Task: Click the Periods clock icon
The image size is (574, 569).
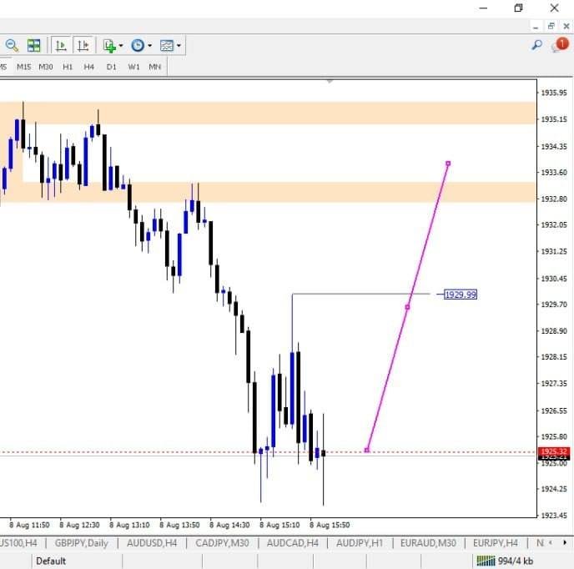Action: point(138,45)
